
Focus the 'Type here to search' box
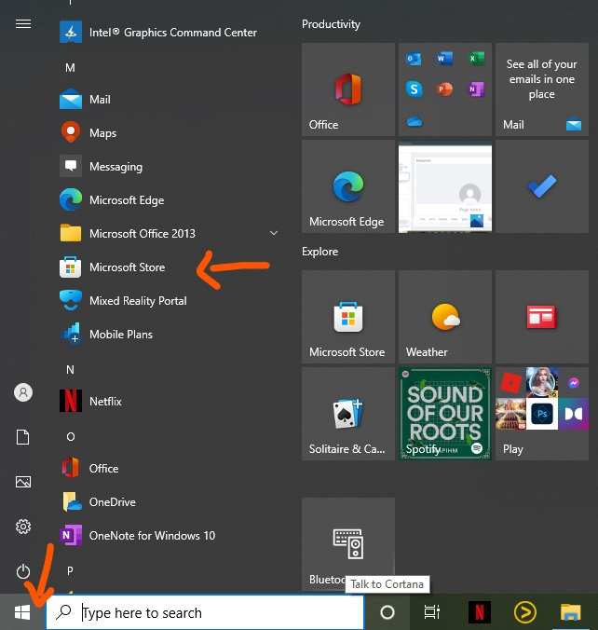(x=205, y=612)
